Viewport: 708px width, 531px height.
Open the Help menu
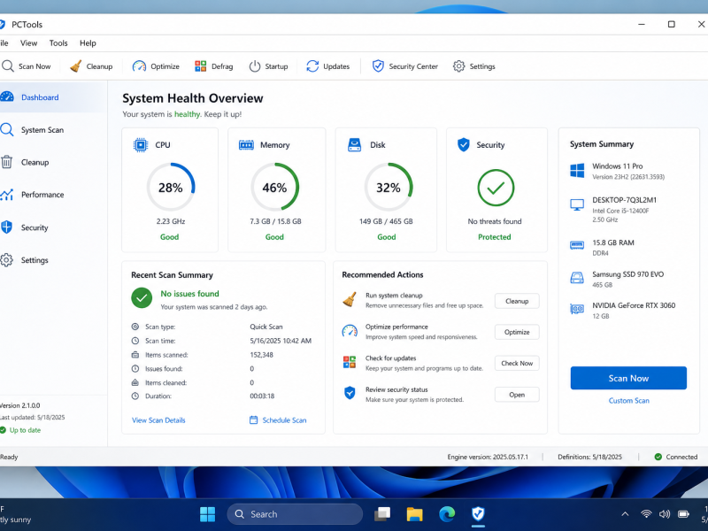tap(88, 42)
